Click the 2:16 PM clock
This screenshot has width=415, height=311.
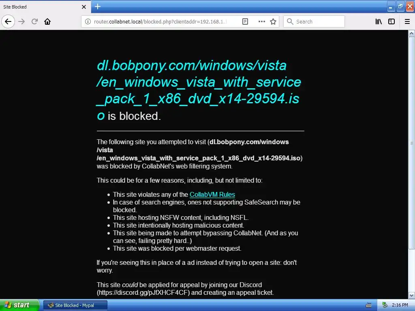400,305
